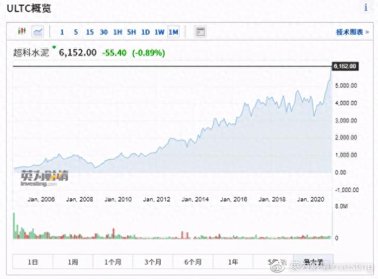
Task: Click the 6,152.00 price marker on axis
Action: click(344, 66)
